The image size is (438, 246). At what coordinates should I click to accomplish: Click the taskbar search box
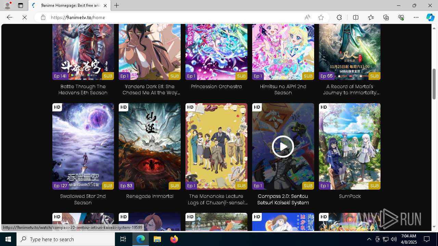click(x=66, y=239)
